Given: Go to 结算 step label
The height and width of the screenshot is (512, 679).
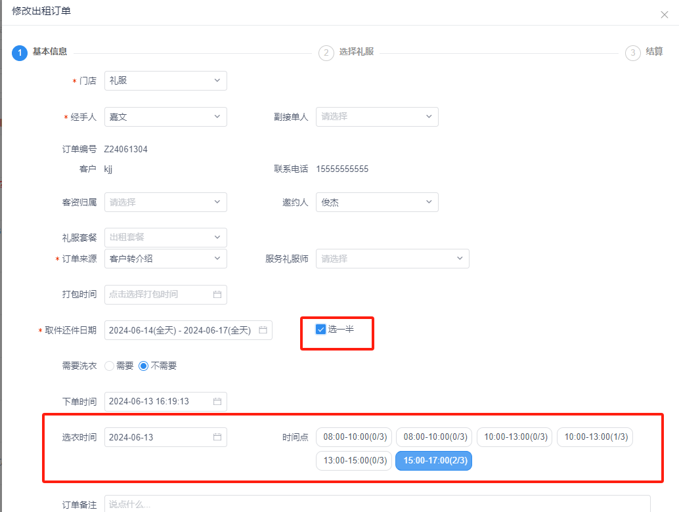Looking at the screenshot, I should [654, 51].
